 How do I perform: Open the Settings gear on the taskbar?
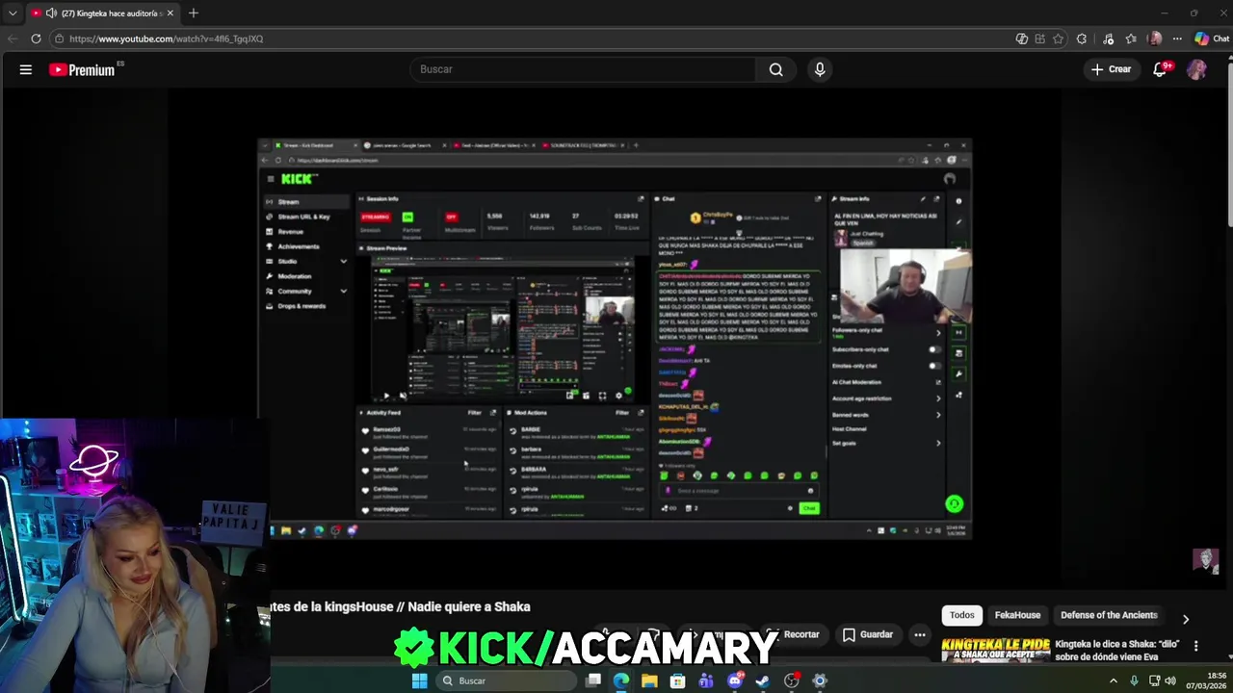pyautogui.click(x=820, y=680)
